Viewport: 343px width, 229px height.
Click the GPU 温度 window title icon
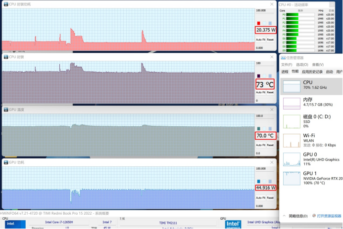coord(6,110)
